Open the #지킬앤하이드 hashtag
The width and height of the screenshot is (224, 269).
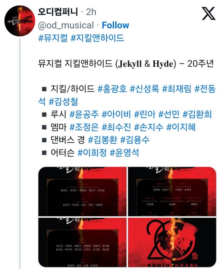coord(97,38)
